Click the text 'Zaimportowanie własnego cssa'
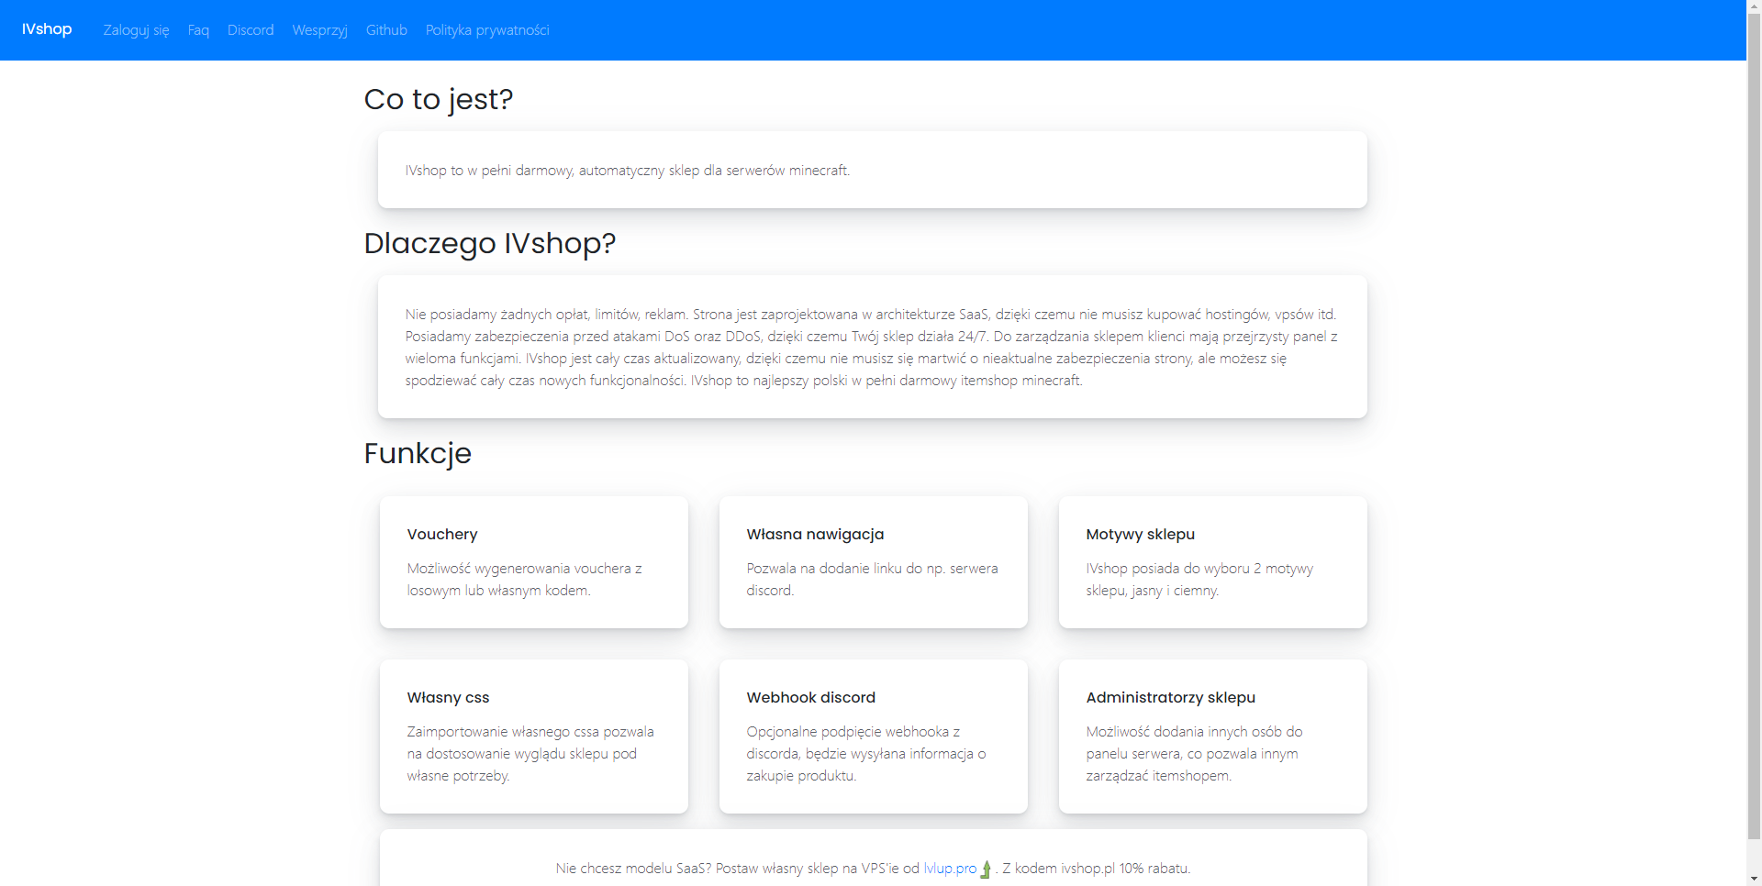The image size is (1762, 886). click(x=530, y=753)
